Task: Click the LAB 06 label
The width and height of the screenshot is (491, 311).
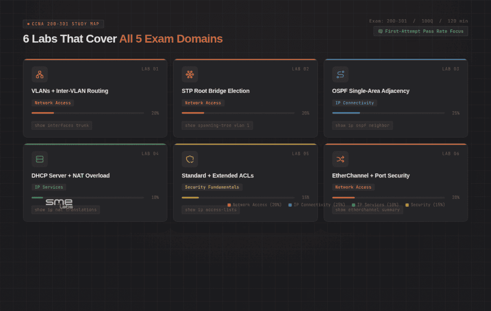Action: pyautogui.click(x=451, y=154)
